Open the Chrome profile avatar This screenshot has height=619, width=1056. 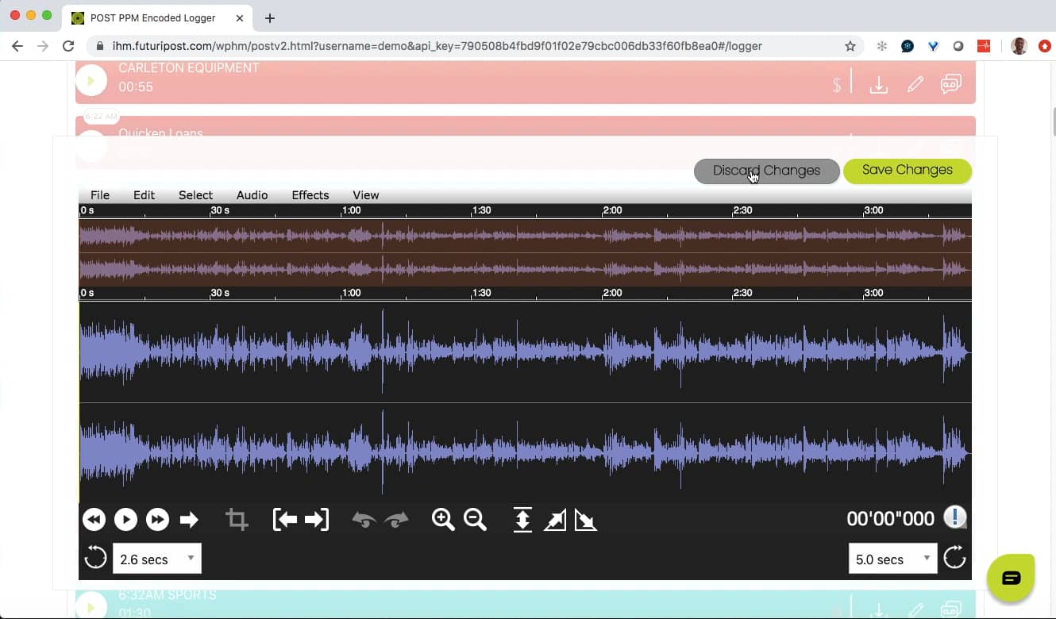pyautogui.click(x=1019, y=46)
